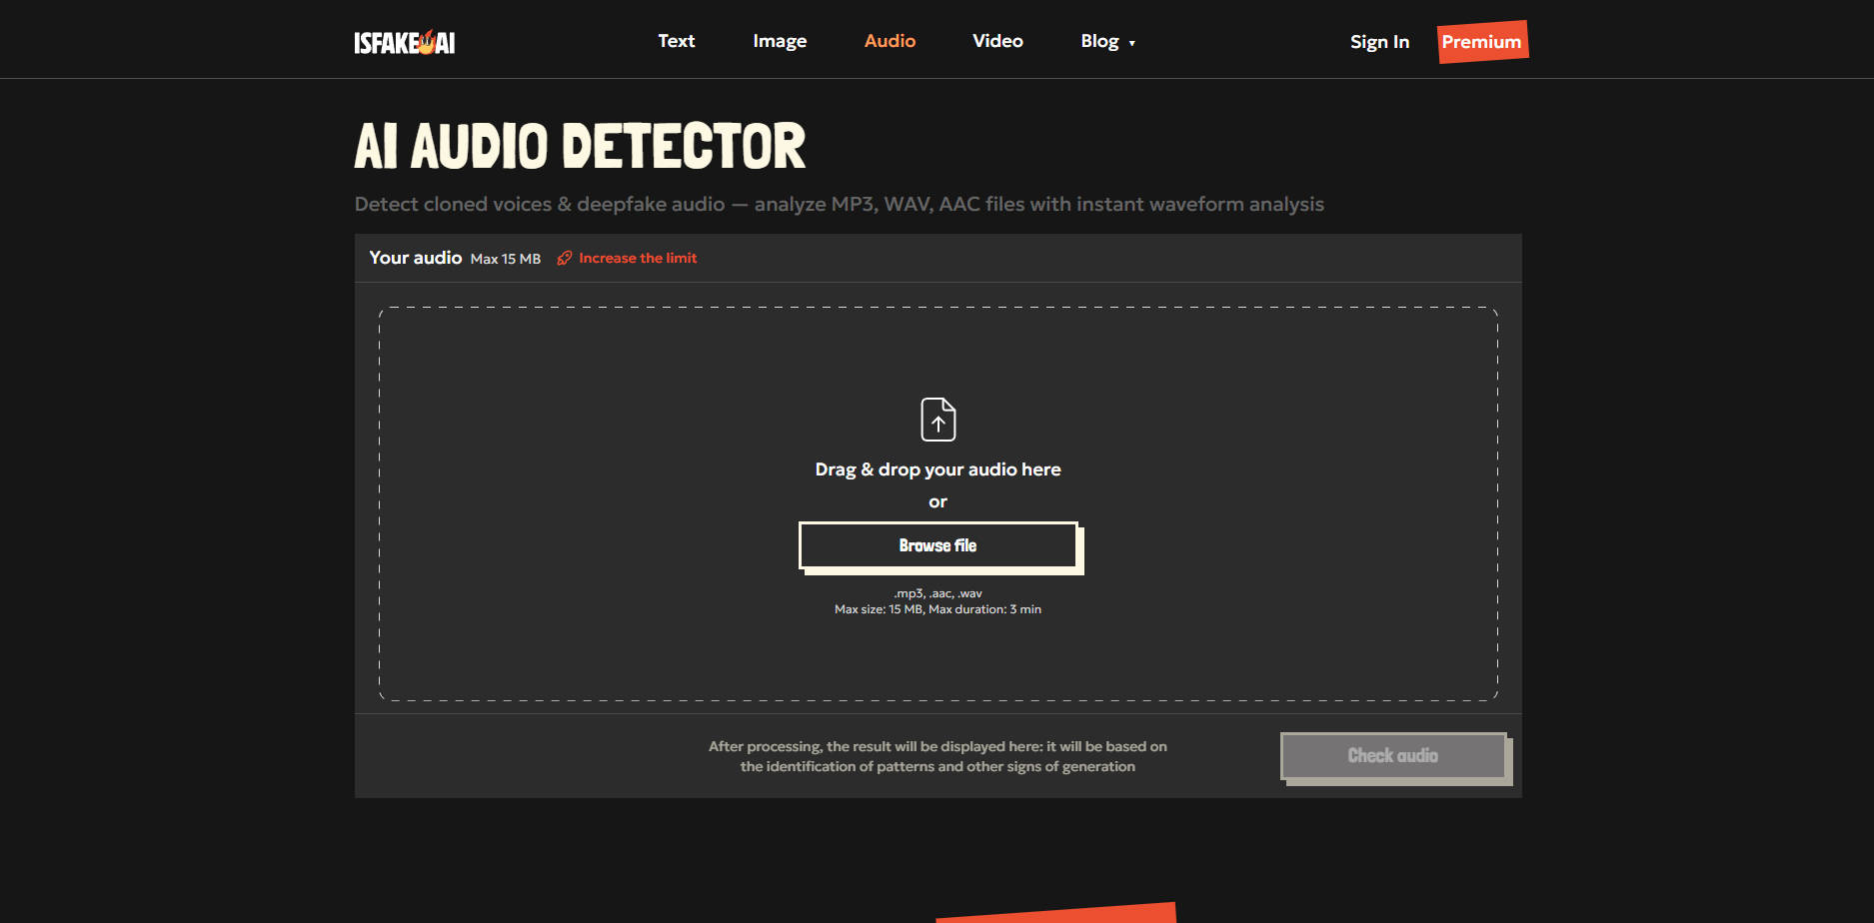Screen dimensions: 1874x923
Task: Click the Sign In link
Action: coord(1379,42)
